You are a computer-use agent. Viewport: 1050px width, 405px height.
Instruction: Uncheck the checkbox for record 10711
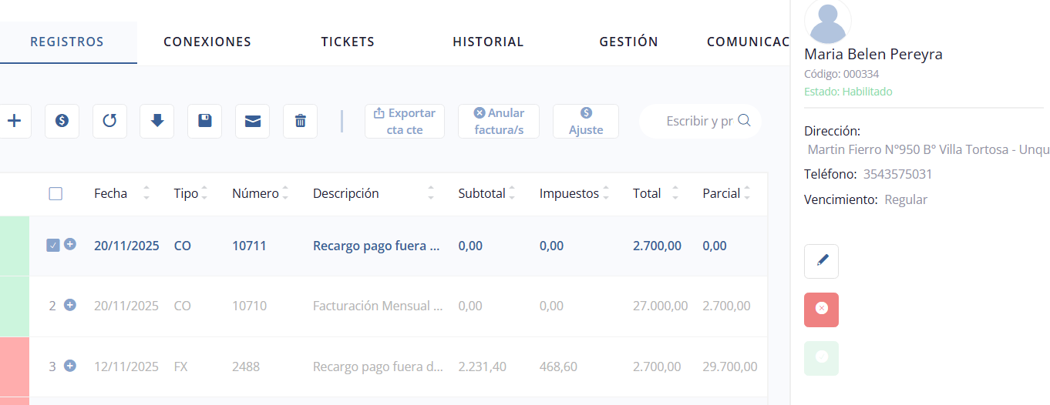point(53,246)
